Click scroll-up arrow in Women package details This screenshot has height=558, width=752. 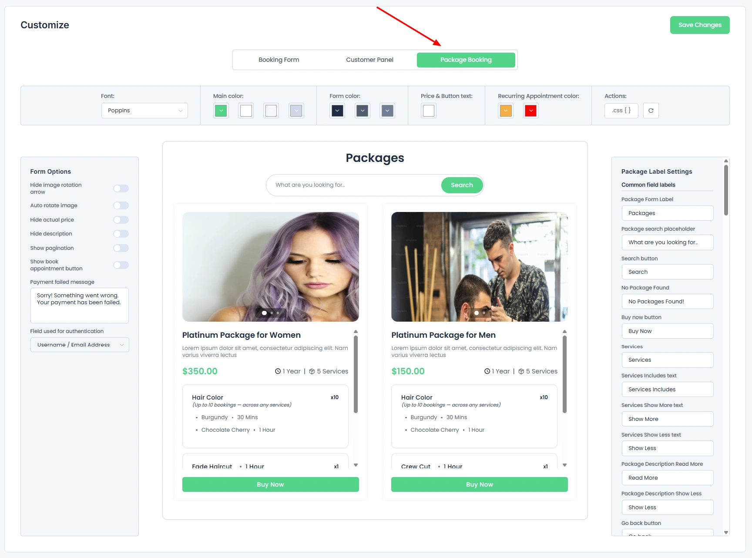[356, 332]
